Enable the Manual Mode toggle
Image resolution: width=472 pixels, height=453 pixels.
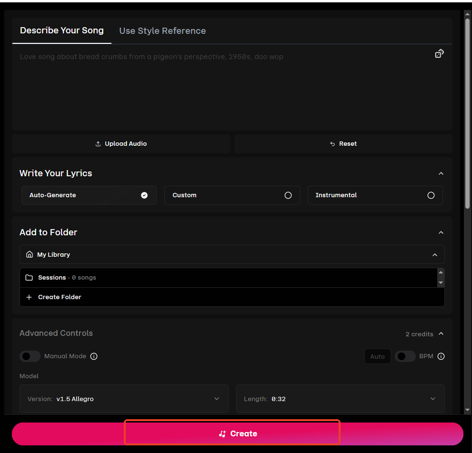coord(30,356)
